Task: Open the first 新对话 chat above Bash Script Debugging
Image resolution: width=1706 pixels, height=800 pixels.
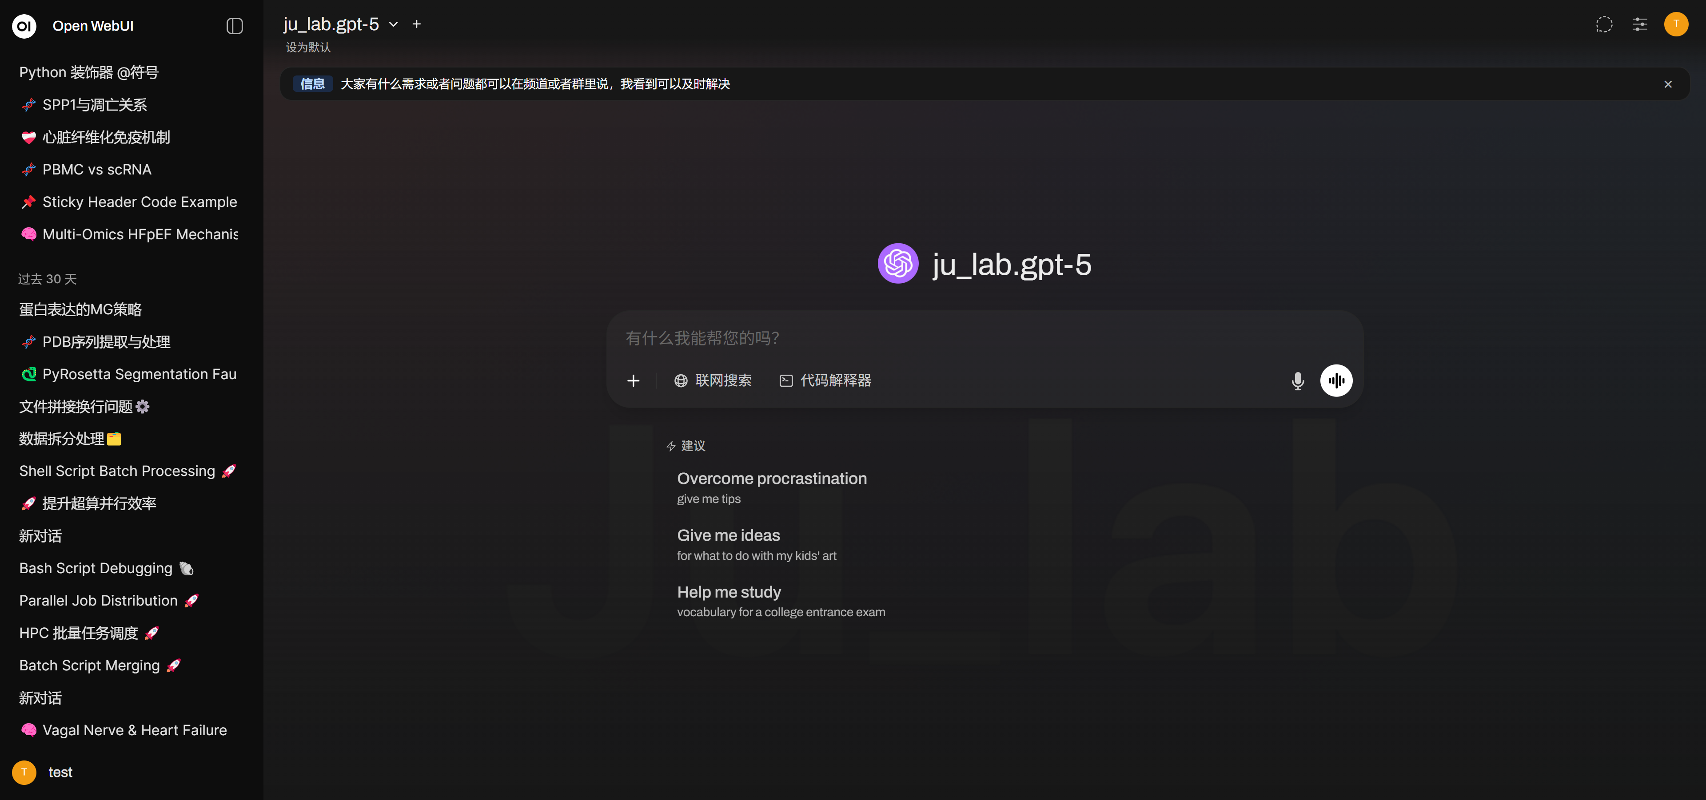Action: [x=129, y=536]
